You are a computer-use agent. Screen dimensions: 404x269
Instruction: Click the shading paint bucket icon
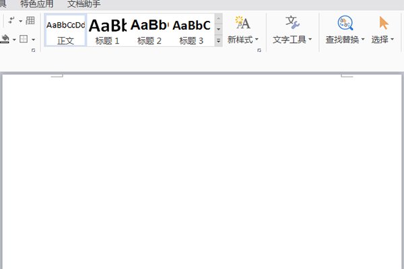[x=5, y=40]
